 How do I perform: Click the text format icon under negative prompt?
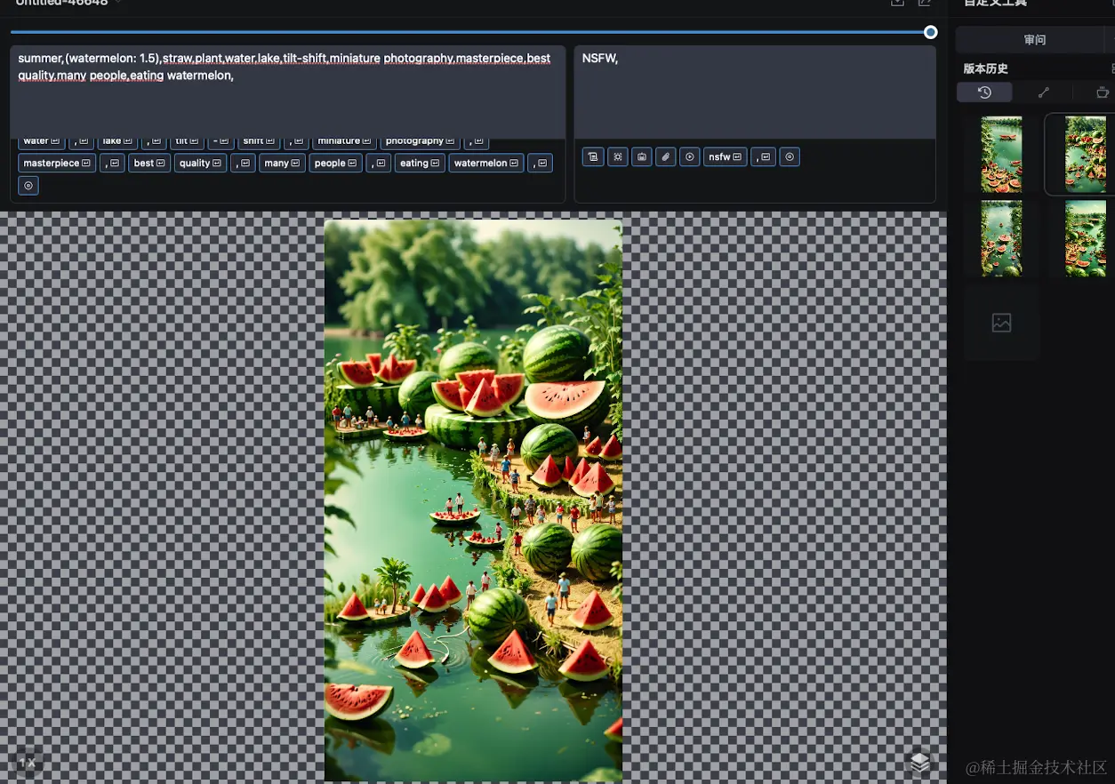pos(593,157)
